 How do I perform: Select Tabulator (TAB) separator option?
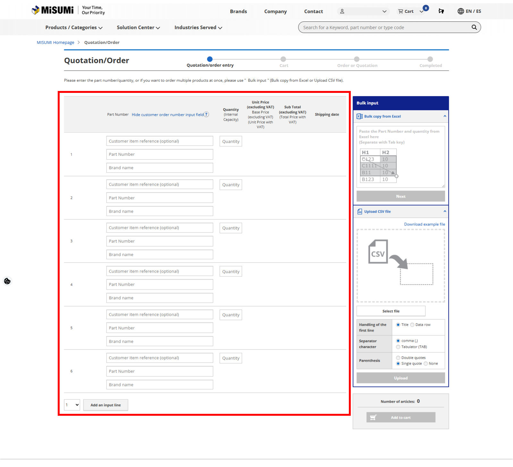(x=398, y=347)
